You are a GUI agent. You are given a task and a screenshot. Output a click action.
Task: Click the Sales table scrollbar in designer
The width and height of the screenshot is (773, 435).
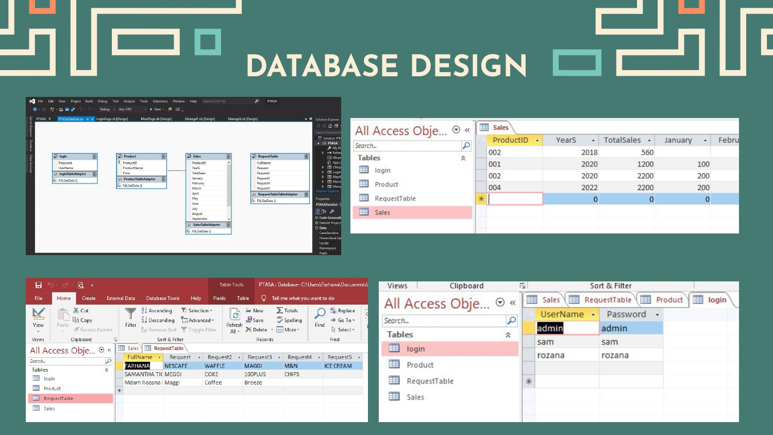[229, 191]
